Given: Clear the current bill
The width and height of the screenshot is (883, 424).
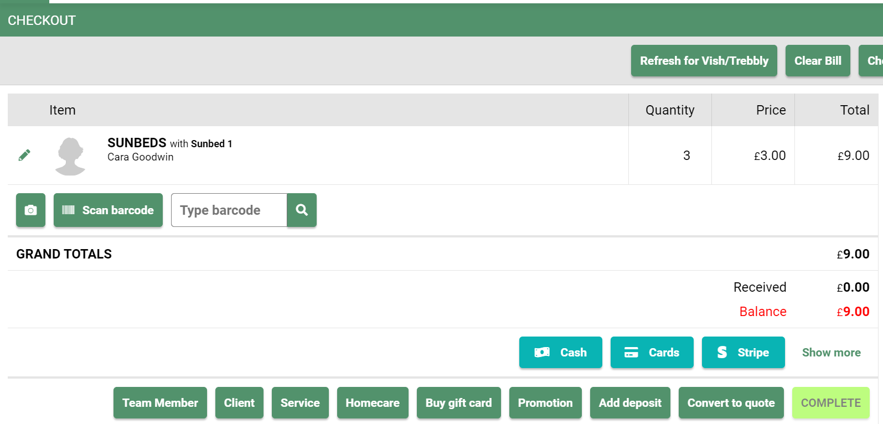Looking at the screenshot, I should point(817,61).
